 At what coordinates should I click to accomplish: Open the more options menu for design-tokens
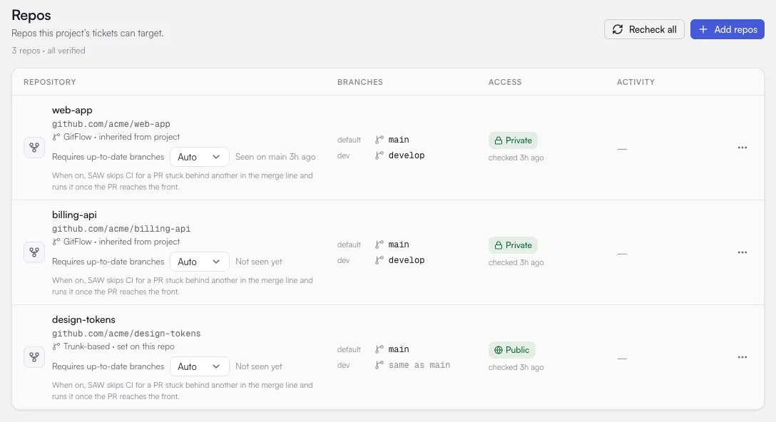(x=742, y=357)
